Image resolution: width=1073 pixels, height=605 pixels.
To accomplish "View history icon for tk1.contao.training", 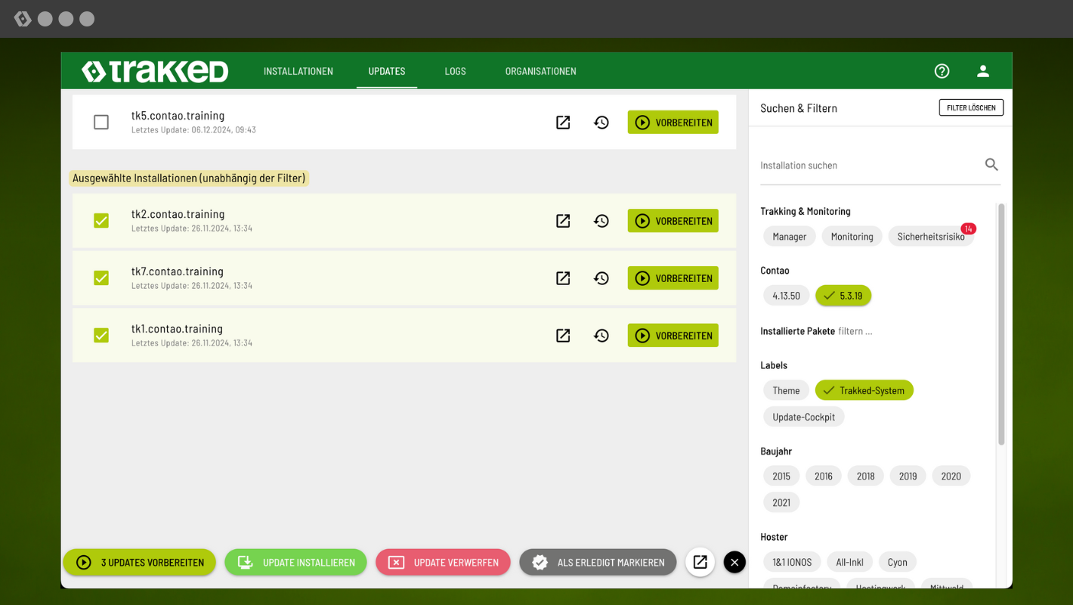I will click(601, 336).
